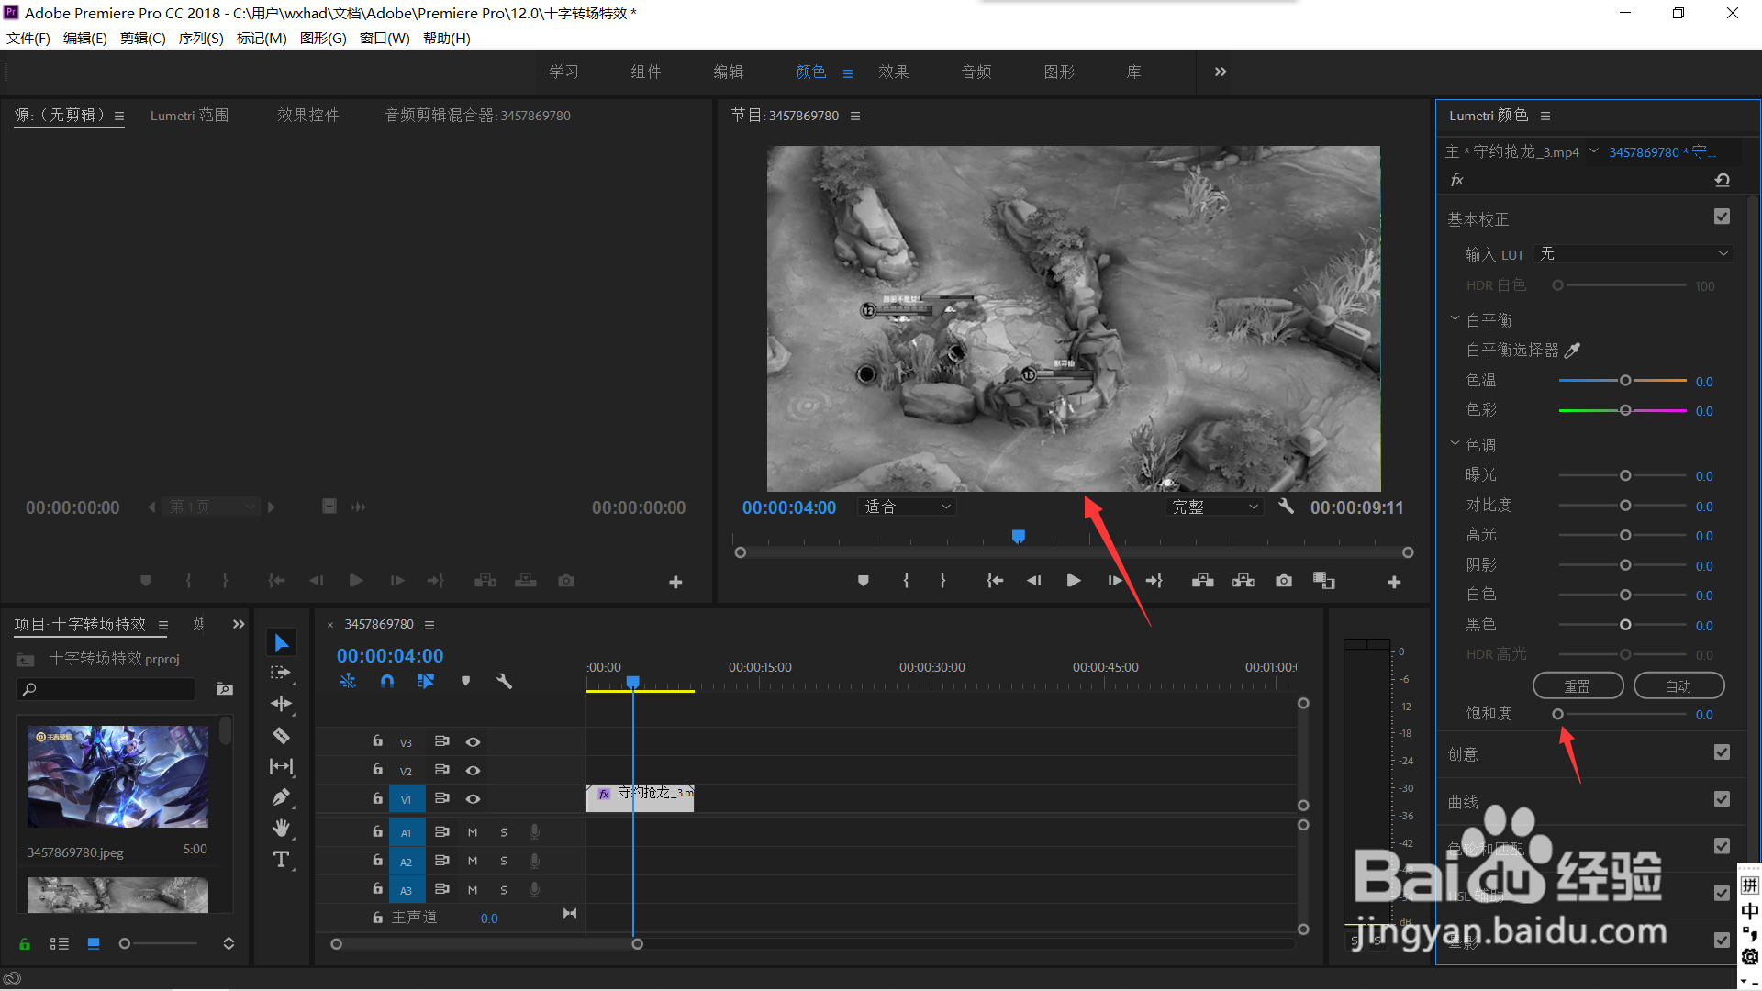Open Lumetri Color panel menu
This screenshot has width=1762, height=991.
click(1545, 116)
